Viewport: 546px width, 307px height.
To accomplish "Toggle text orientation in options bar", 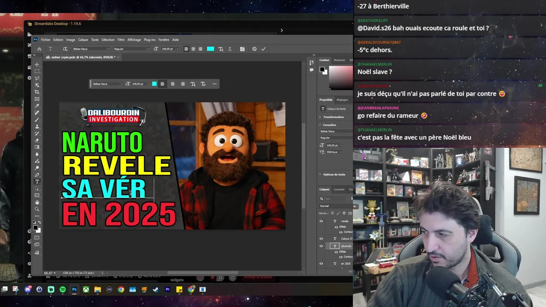I will [x=65, y=49].
